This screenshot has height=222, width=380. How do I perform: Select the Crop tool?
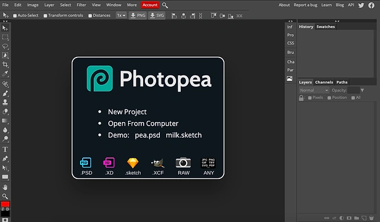(x=5, y=65)
